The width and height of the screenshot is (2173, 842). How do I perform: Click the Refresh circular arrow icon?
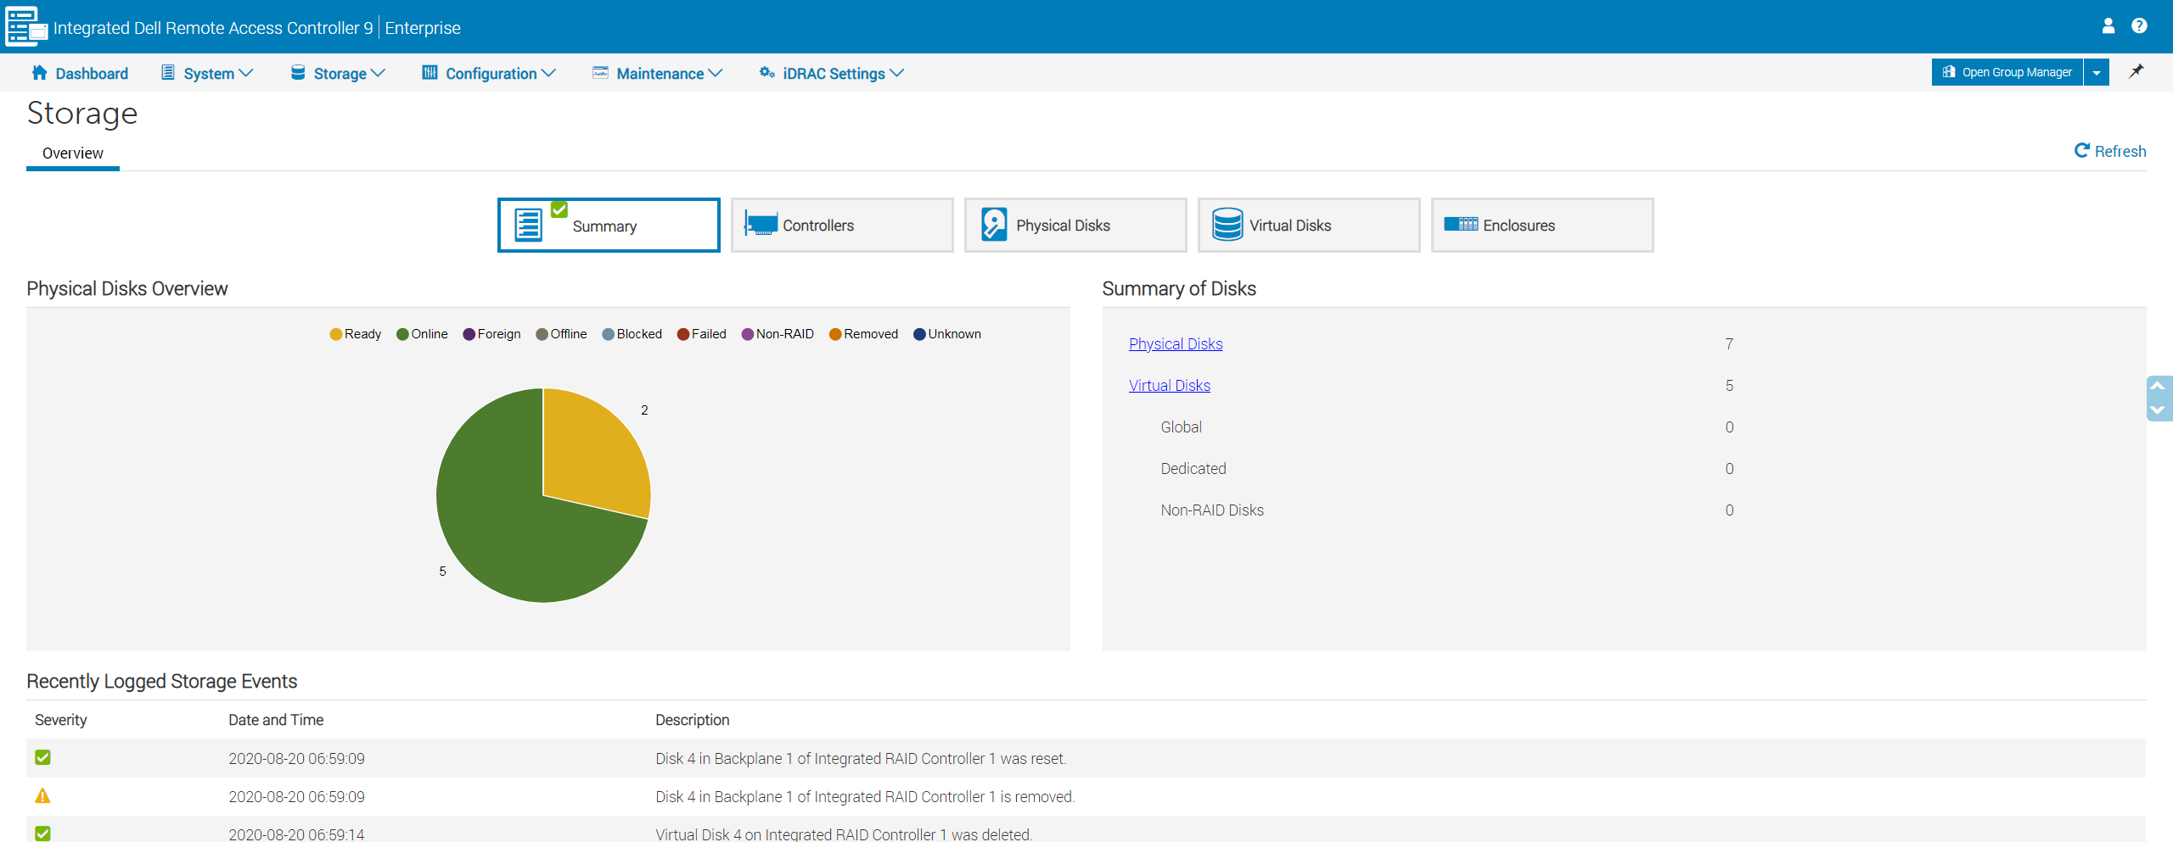[x=2081, y=151]
